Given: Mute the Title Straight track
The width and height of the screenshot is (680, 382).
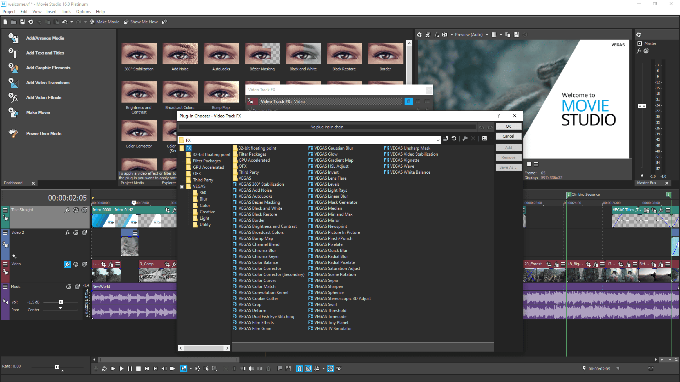Looking at the screenshot, I should 76,210.
